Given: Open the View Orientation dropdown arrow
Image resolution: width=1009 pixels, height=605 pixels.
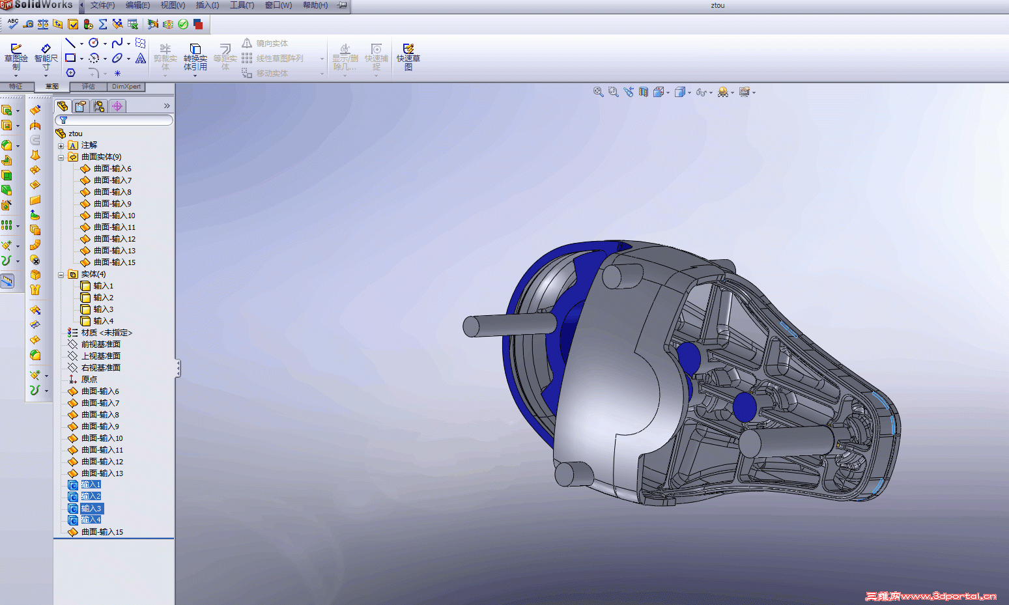Looking at the screenshot, I should 668,93.
